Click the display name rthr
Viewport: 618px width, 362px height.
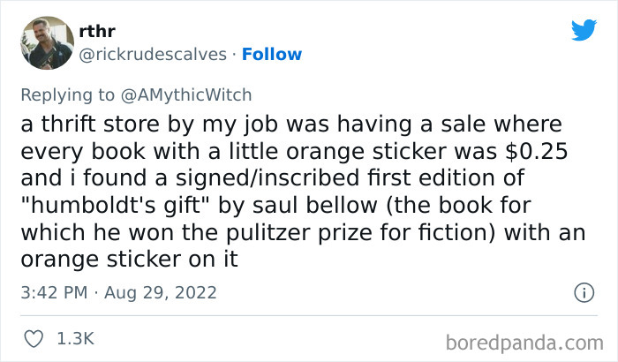pos(97,32)
